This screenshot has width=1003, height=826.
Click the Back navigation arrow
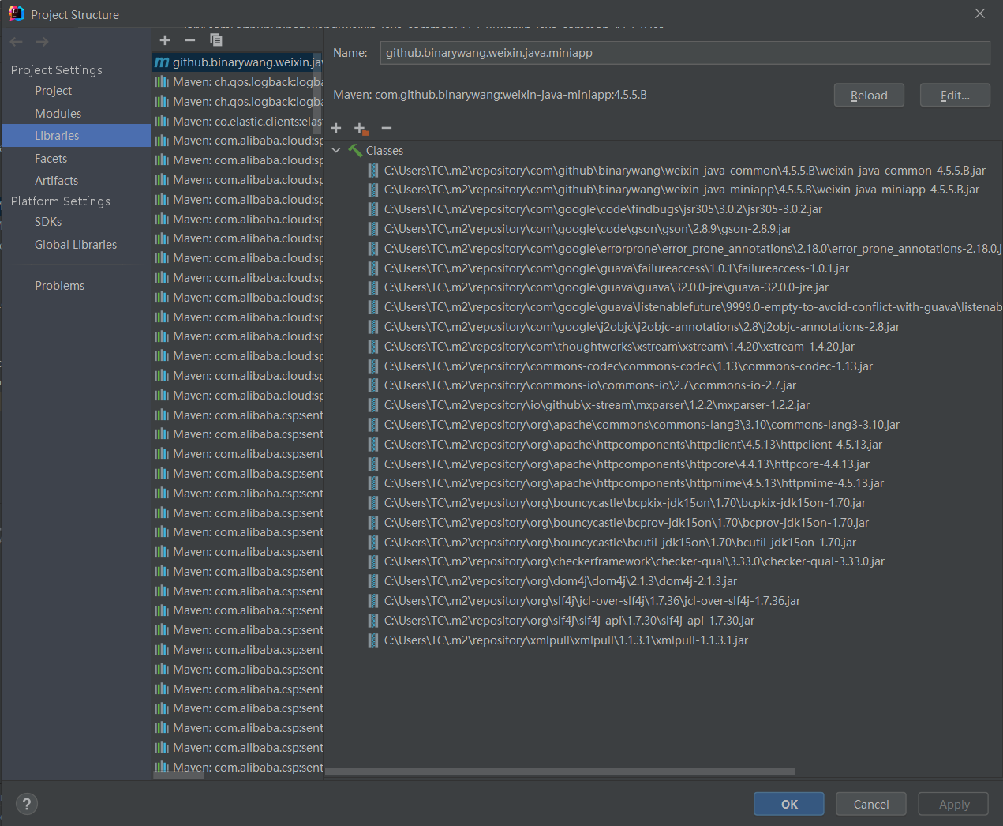(17, 42)
